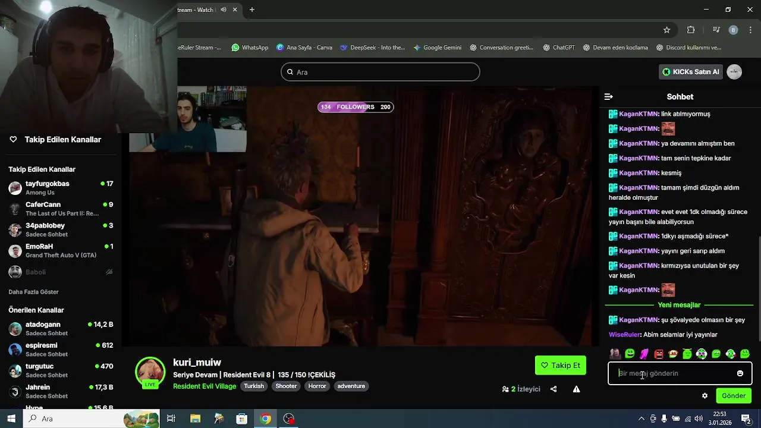Insert the green halo angel emote
Image resolution: width=761 pixels, height=428 pixels.
coord(687,354)
